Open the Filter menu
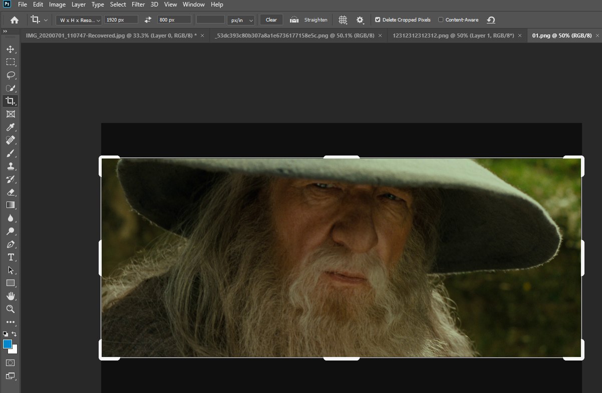602x393 pixels. click(x=138, y=4)
